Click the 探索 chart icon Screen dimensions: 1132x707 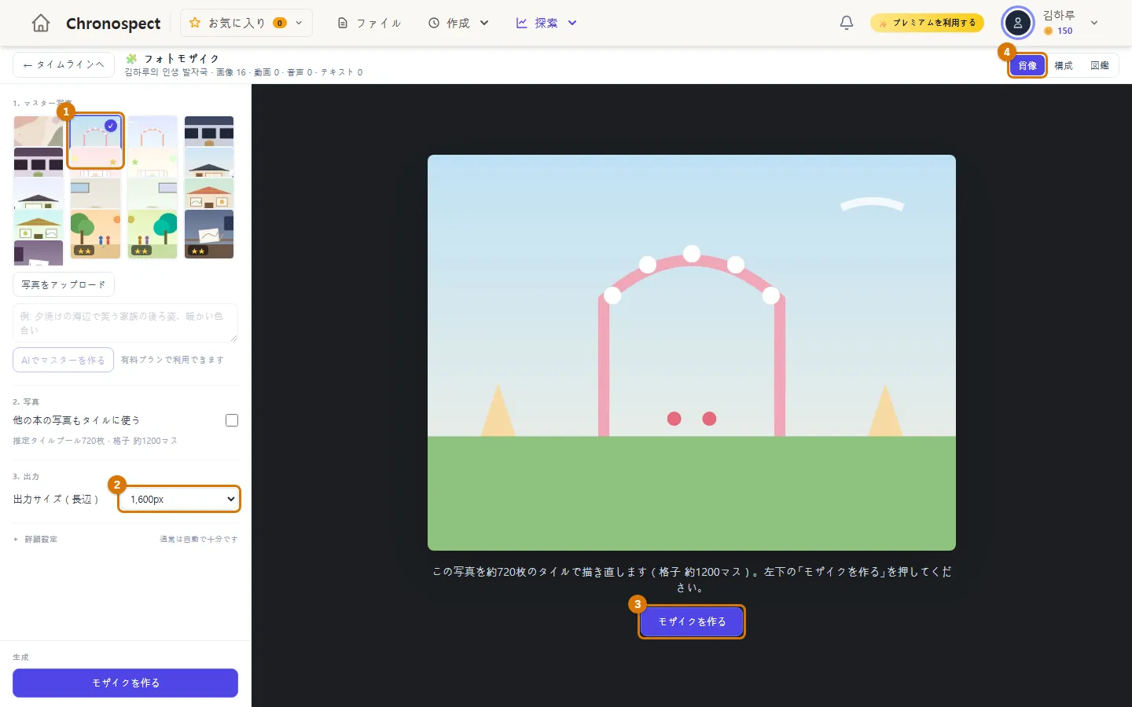click(x=522, y=23)
